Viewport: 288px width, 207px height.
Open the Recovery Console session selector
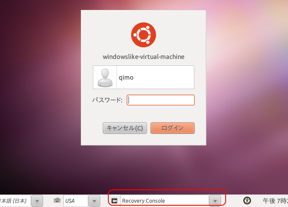pos(164,201)
